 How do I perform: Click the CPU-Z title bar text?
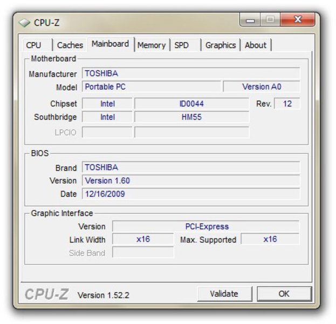point(46,23)
